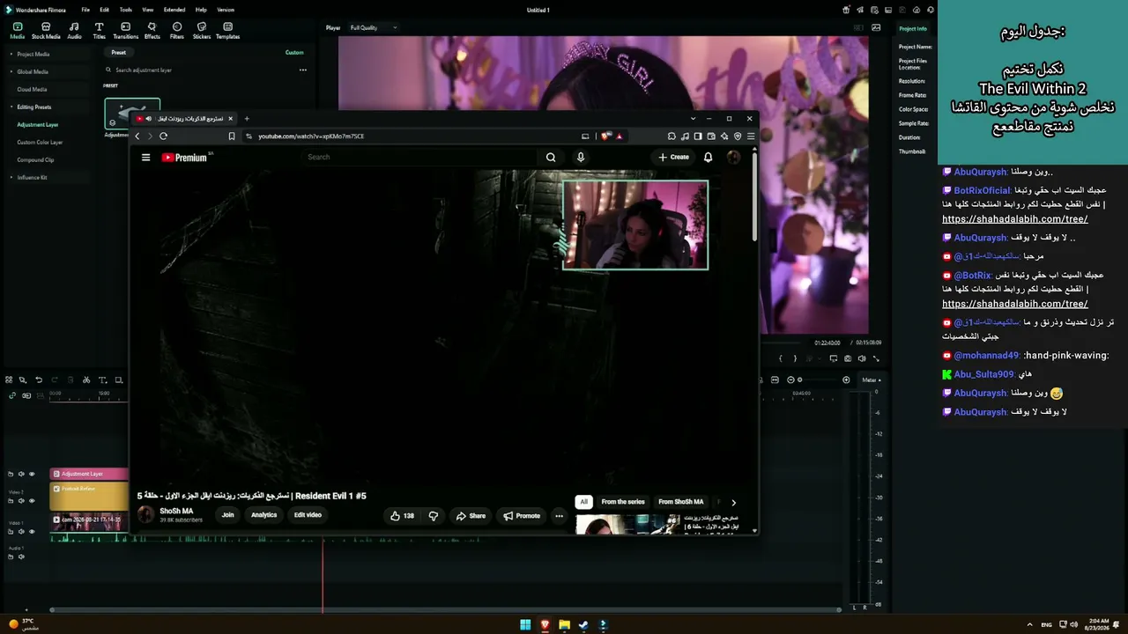Click the Undo icon in timeline toolbar

(x=39, y=380)
